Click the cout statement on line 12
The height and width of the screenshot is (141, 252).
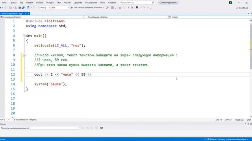click(63, 74)
